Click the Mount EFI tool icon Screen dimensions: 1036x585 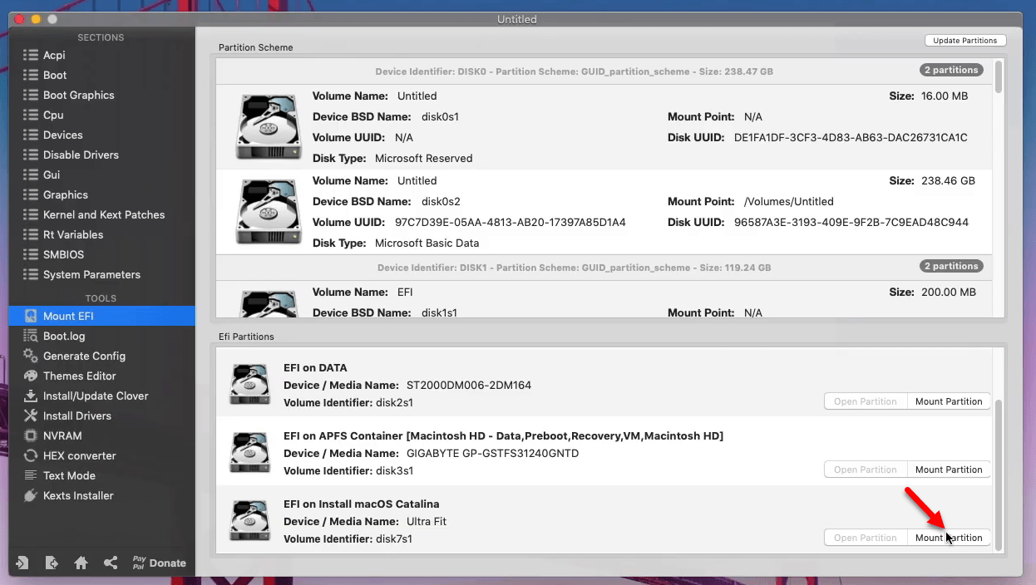[31, 316]
